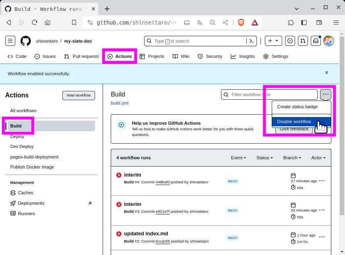
Task: Open the shinseitaro owner link
Action: click(47, 41)
